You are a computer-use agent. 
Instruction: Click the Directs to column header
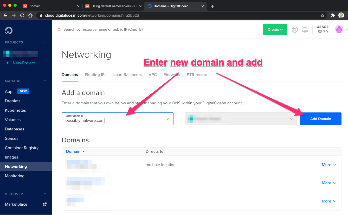click(154, 151)
